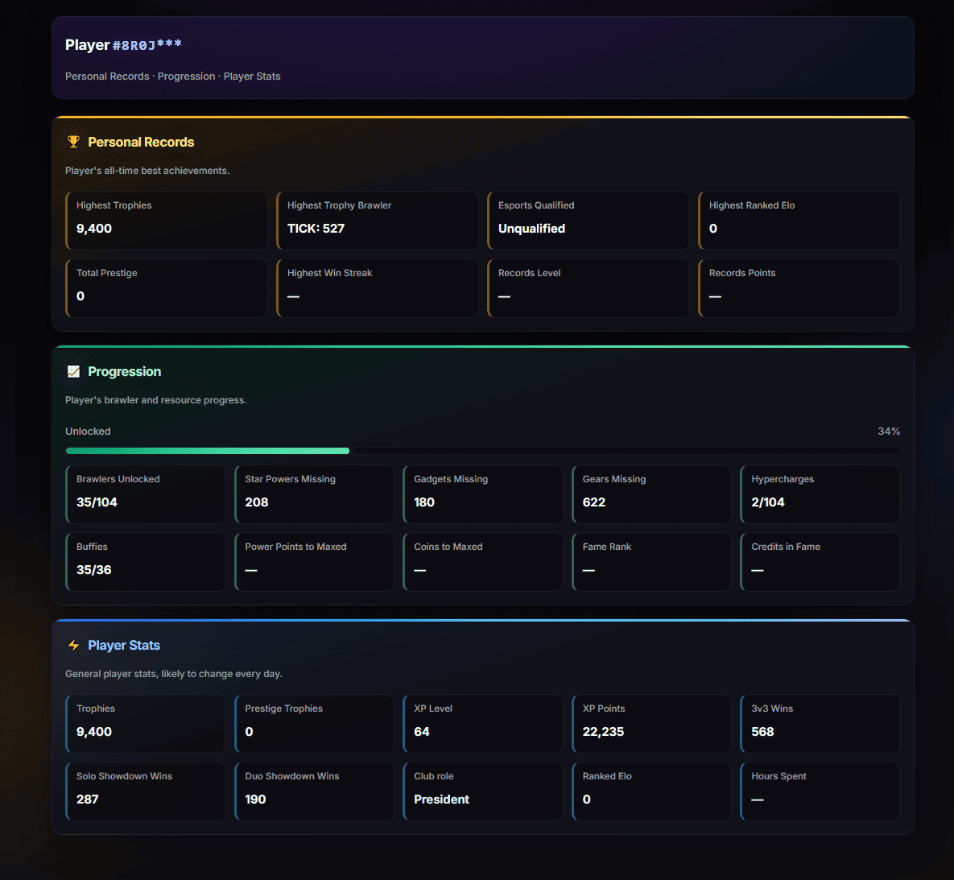Click the Credits in Fame card
Image resolution: width=954 pixels, height=880 pixels.
pyautogui.click(x=820, y=562)
